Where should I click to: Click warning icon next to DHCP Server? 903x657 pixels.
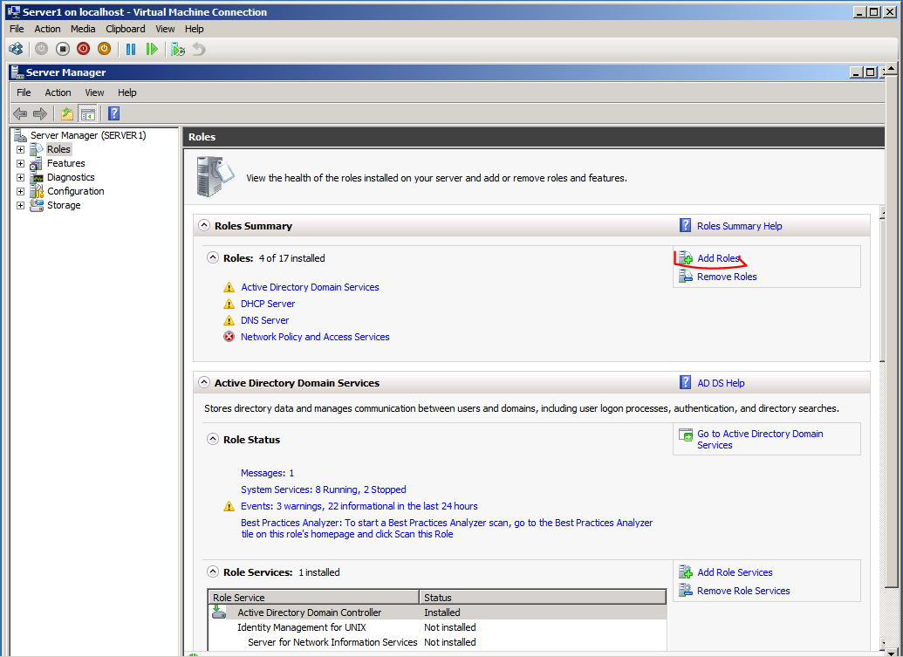pos(229,304)
